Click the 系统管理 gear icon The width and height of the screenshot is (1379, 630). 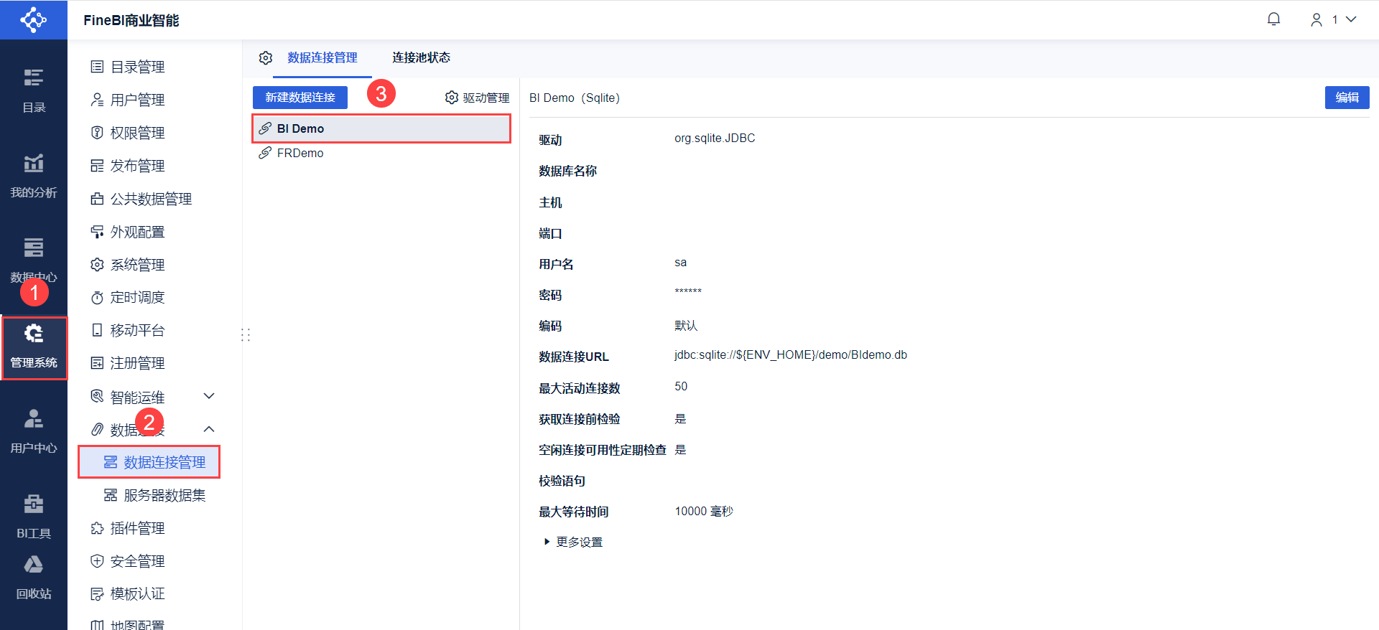[97, 265]
